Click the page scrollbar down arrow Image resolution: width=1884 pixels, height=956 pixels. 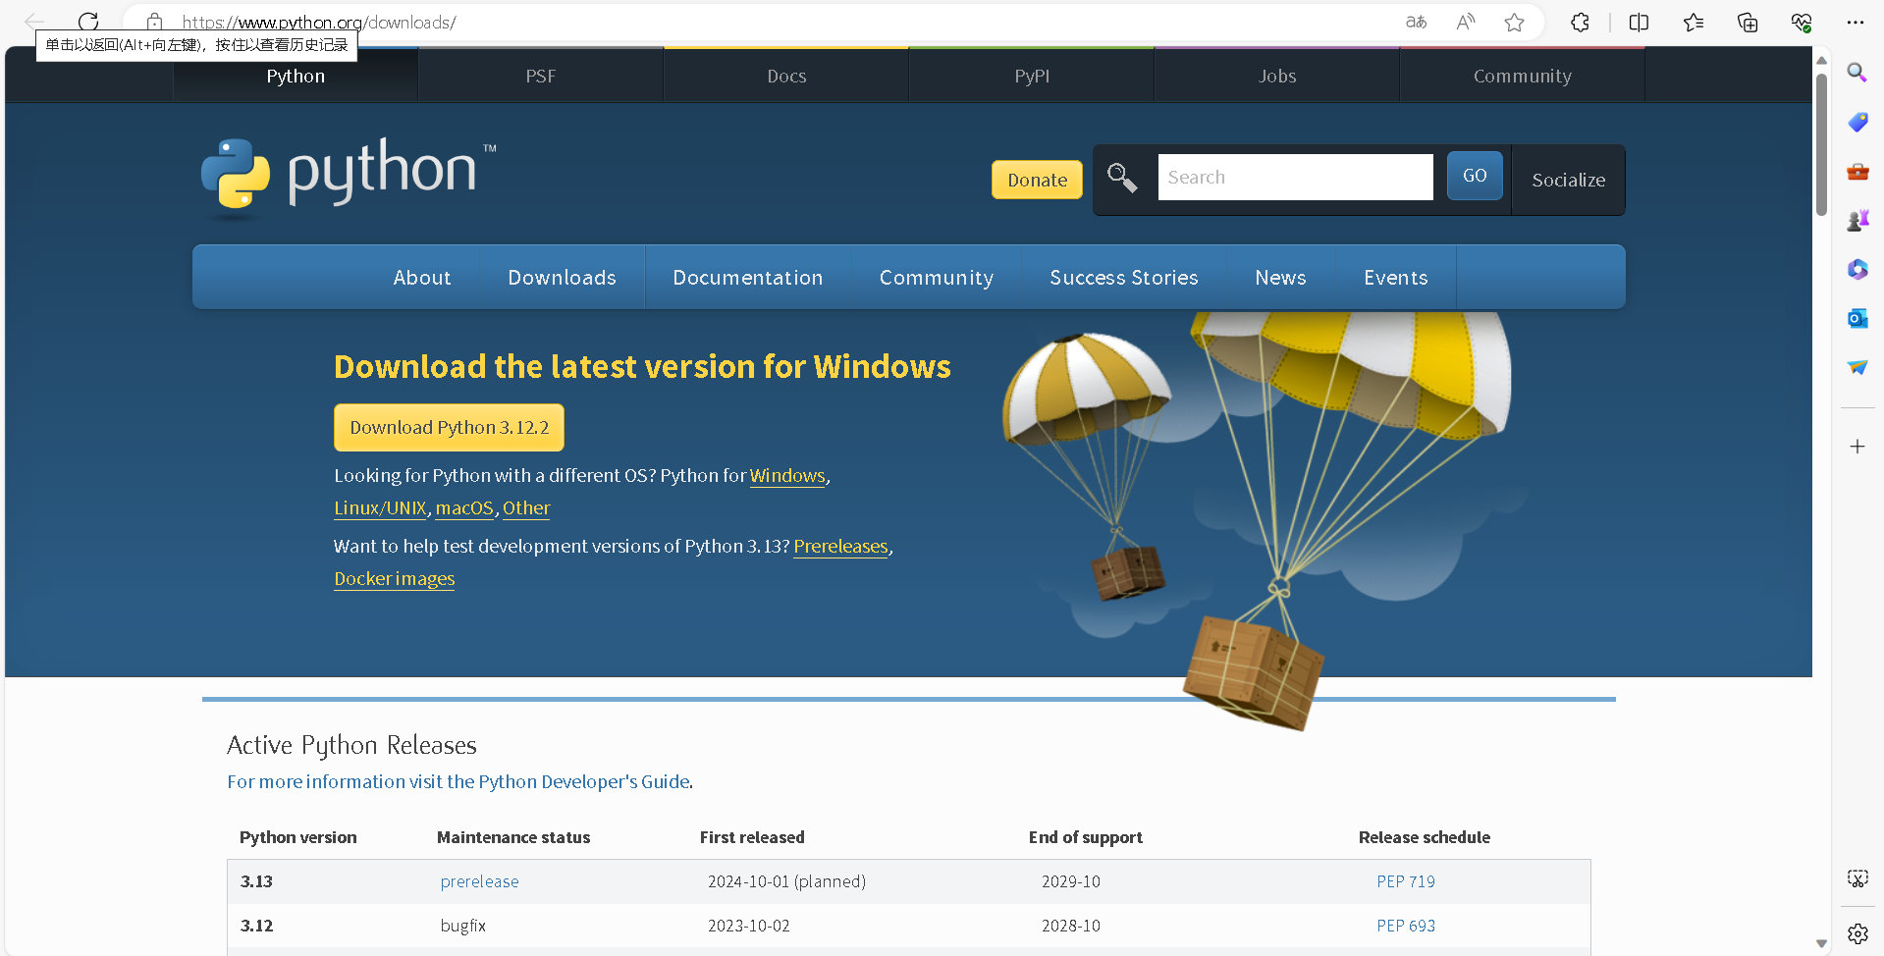point(1821,943)
